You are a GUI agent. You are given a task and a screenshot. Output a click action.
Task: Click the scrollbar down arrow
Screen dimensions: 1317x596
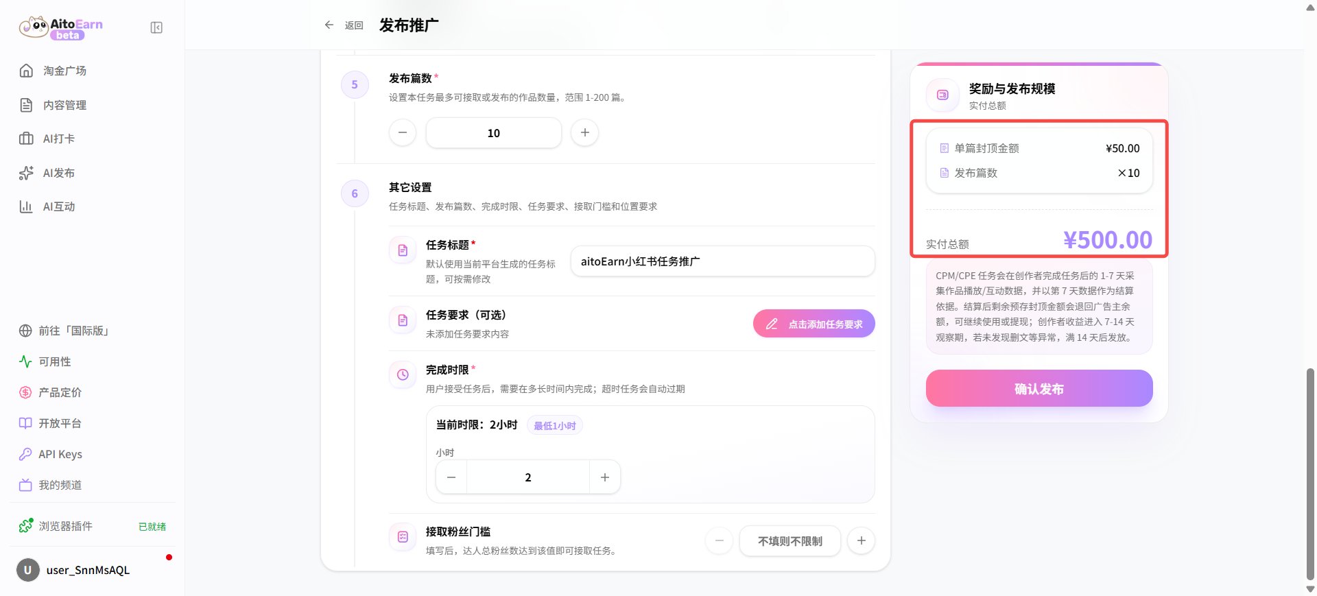pyautogui.click(x=1310, y=589)
